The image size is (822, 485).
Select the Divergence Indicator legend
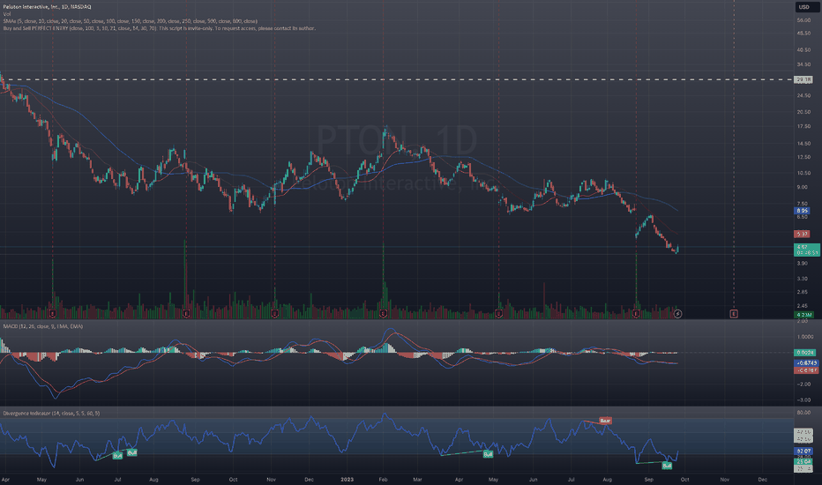[51, 414]
